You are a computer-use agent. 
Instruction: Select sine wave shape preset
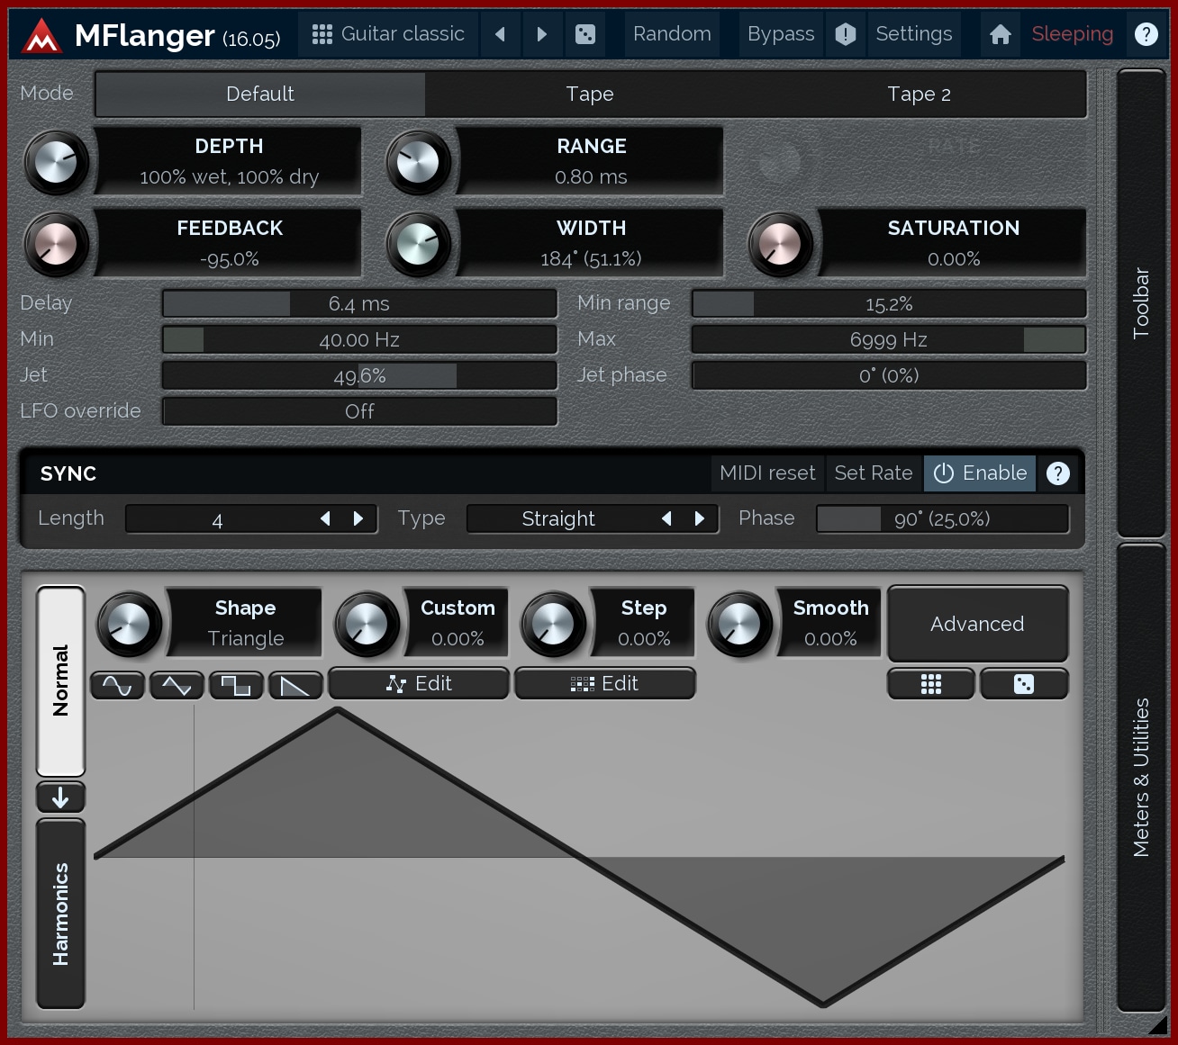[118, 686]
